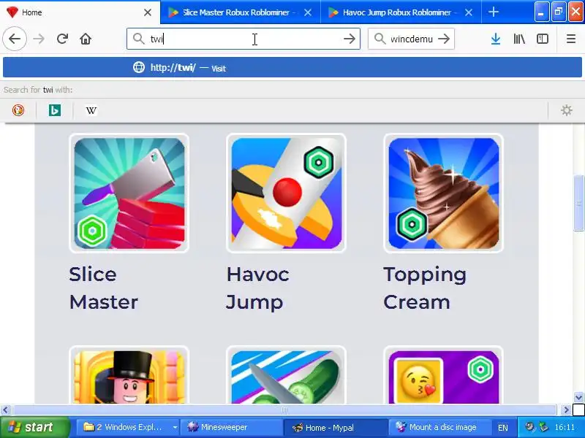This screenshot has height=438, width=585.
Task: Click the horizontal scroll right arrow
Action: tap(566, 410)
